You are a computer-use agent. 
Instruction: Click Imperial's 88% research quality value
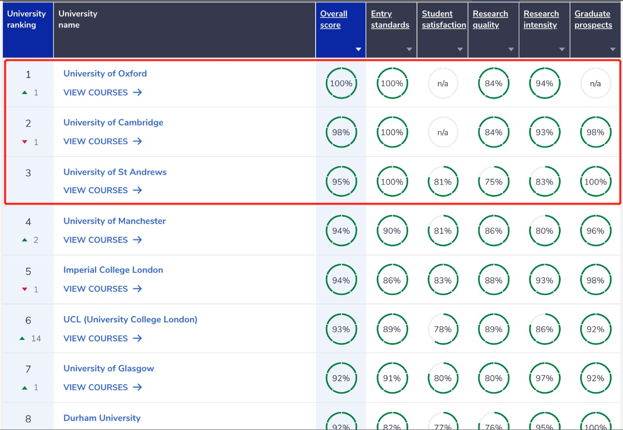493,280
